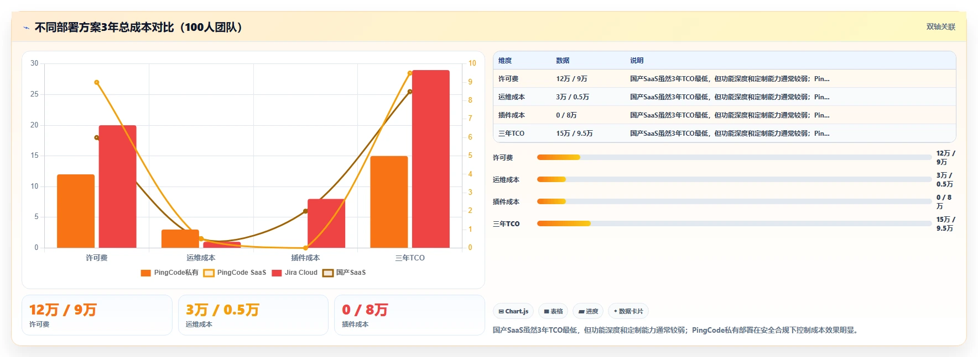
Task: Click the 15万 / 9.5万 table value
Action: (574, 134)
